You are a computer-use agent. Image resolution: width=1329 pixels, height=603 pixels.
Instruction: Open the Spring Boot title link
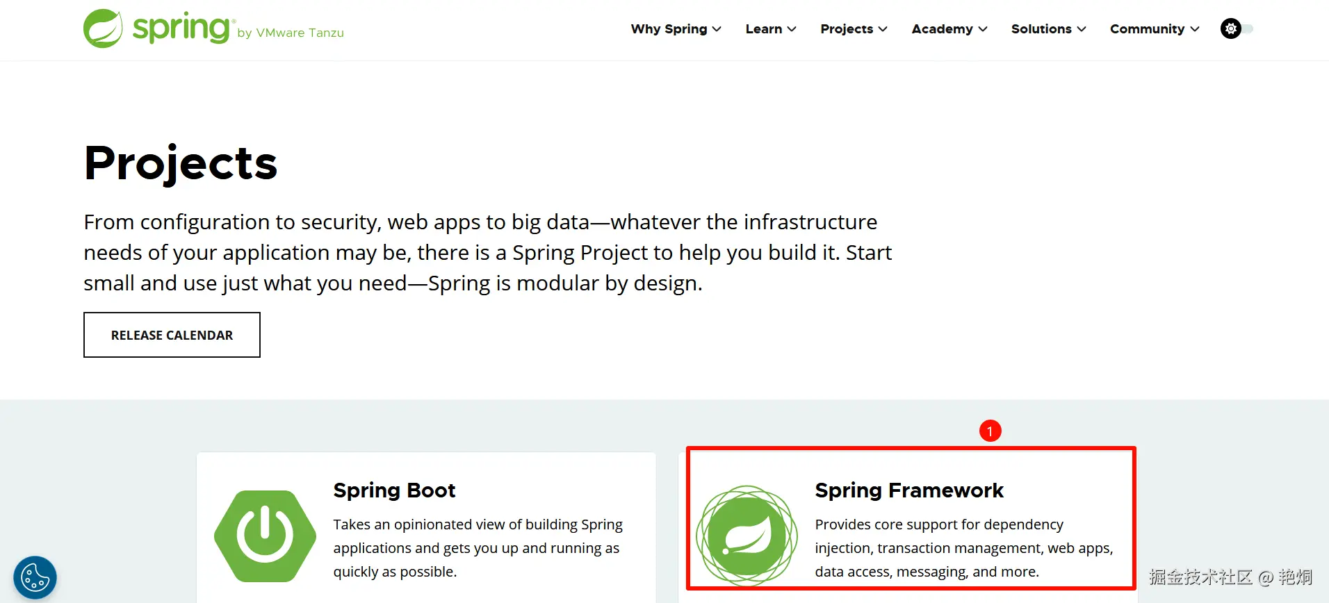click(x=394, y=490)
